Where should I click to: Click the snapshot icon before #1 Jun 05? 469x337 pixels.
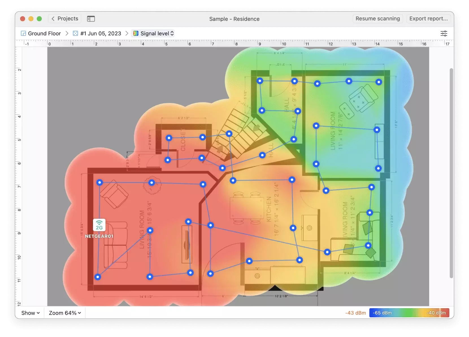point(75,34)
